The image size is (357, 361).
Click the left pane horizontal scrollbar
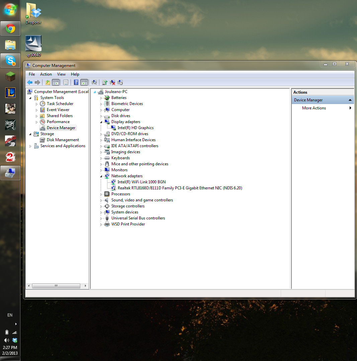(56, 286)
